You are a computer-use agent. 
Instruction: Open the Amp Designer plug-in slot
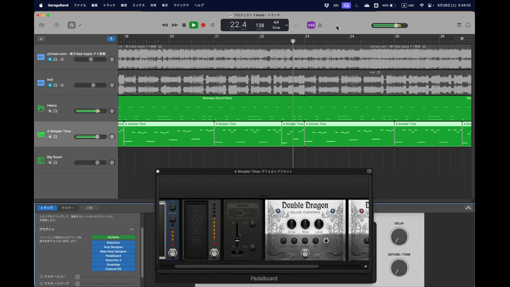pos(113,247)
